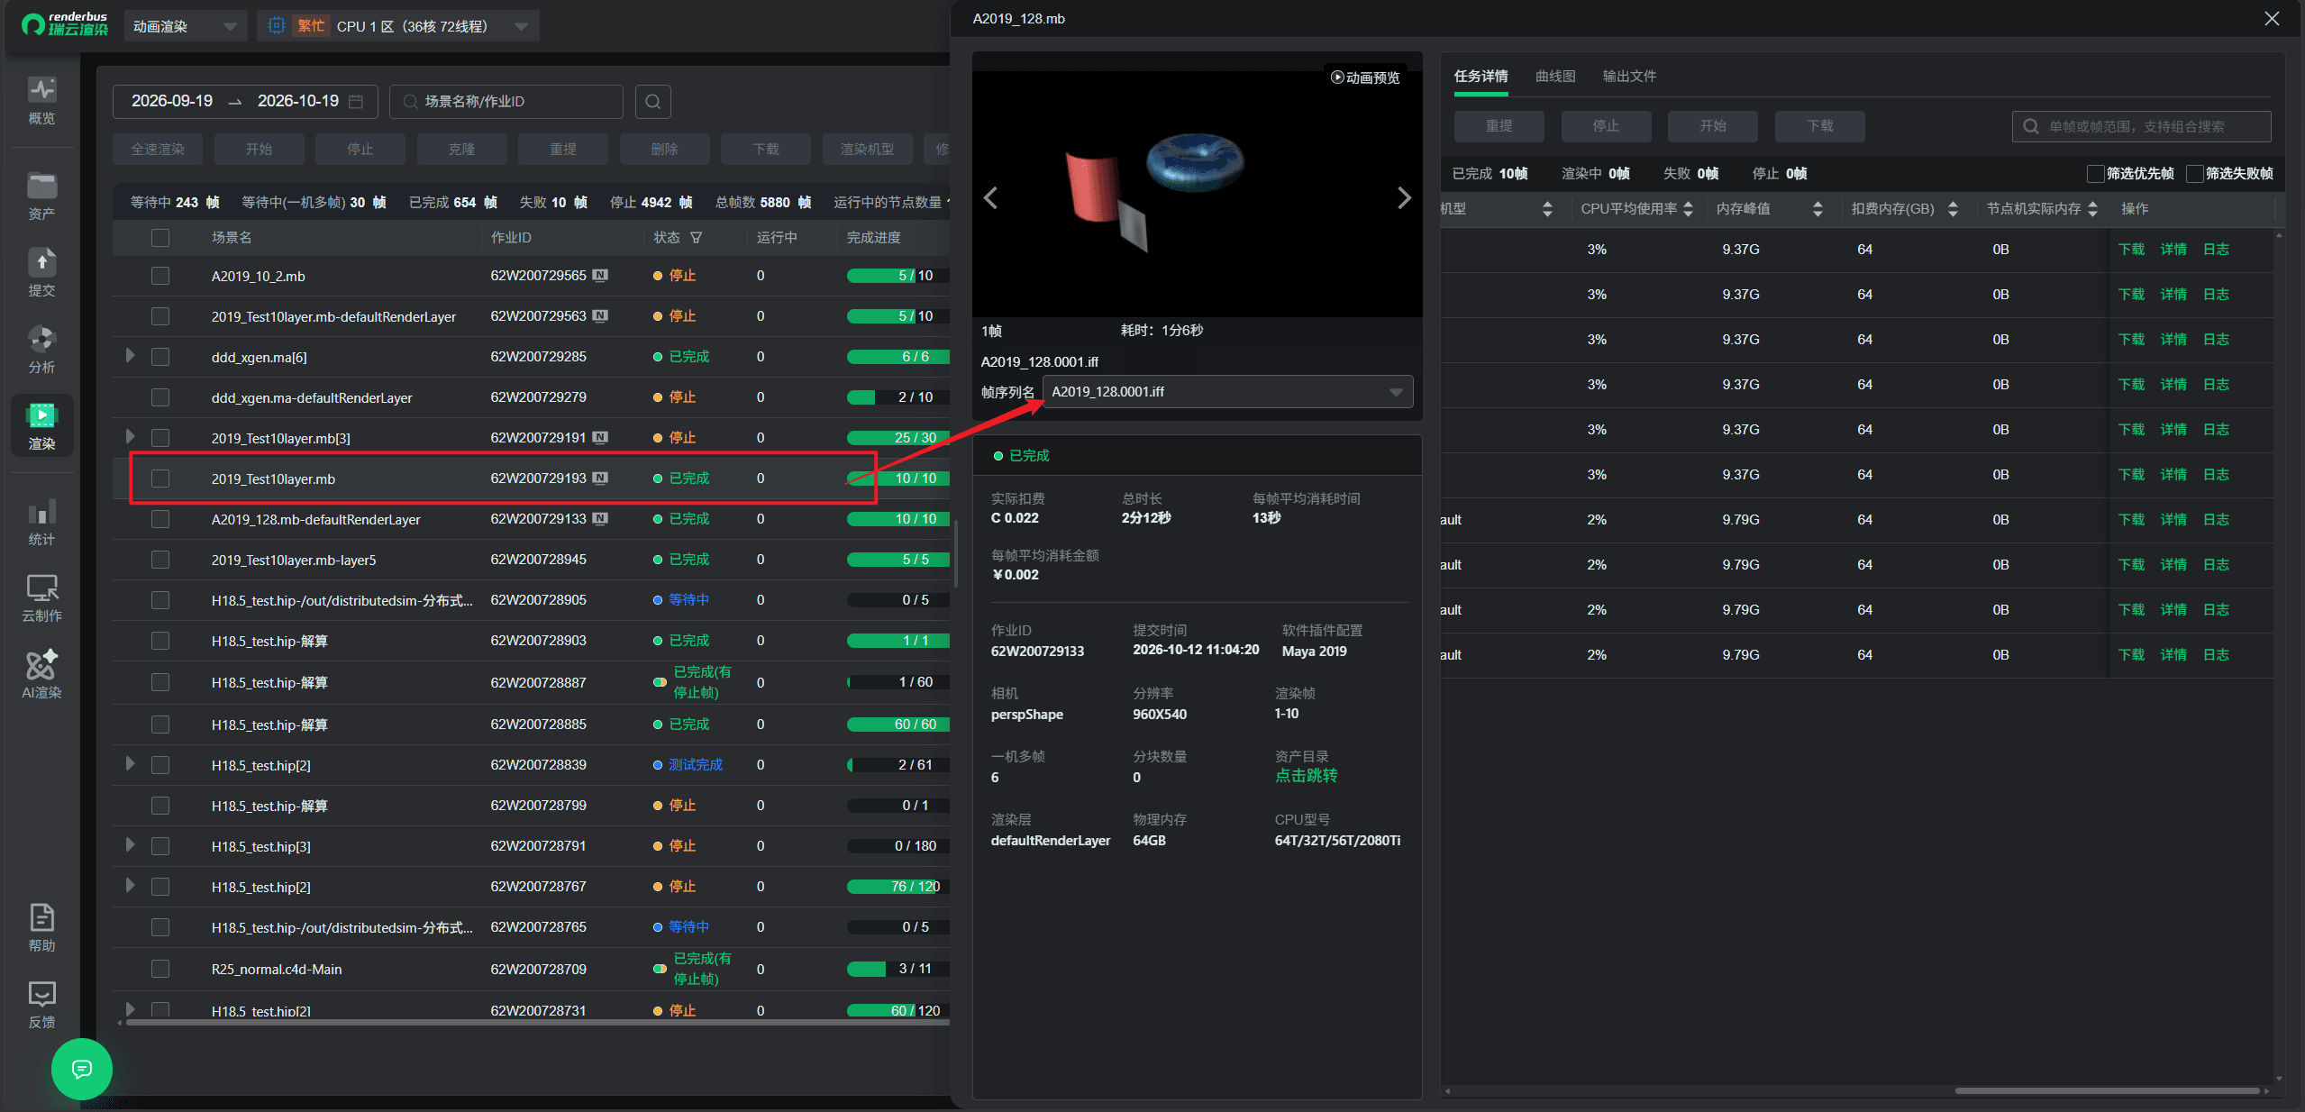Image resolution: width=2305 pixels, height=1112 pixels.
Task: Enable the 筛选优先帧 checkbox
Action: (2096, 174)
